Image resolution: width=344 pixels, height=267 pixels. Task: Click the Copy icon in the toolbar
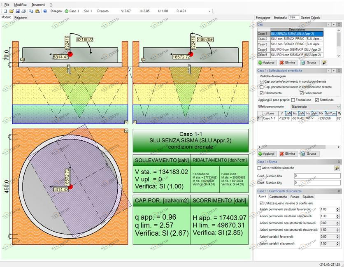tap(31, 11)
